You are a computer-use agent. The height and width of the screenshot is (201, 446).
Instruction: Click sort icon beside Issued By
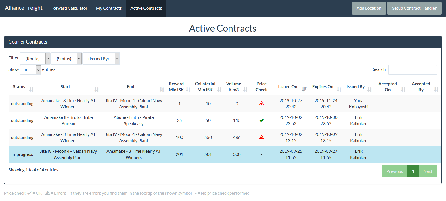(x=370, y=90)
